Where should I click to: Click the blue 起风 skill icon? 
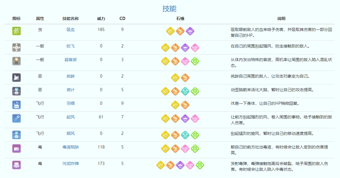point(16,119)
